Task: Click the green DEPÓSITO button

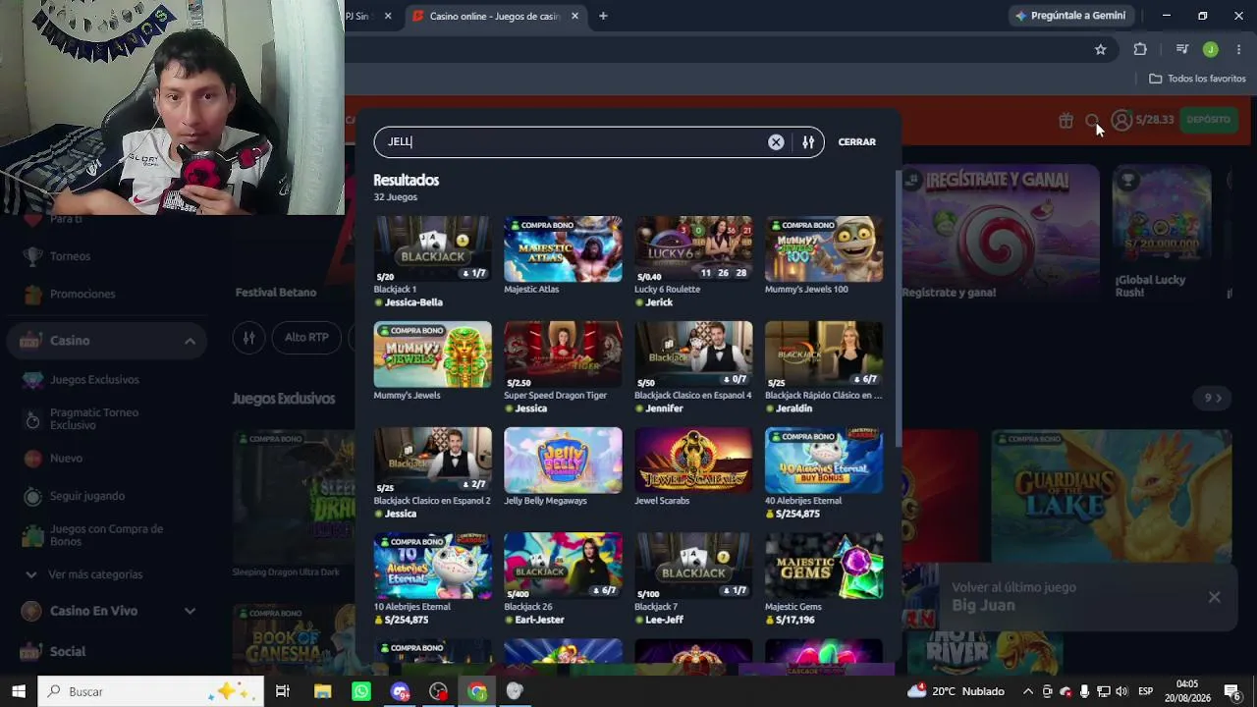Action: (1208, 120)
